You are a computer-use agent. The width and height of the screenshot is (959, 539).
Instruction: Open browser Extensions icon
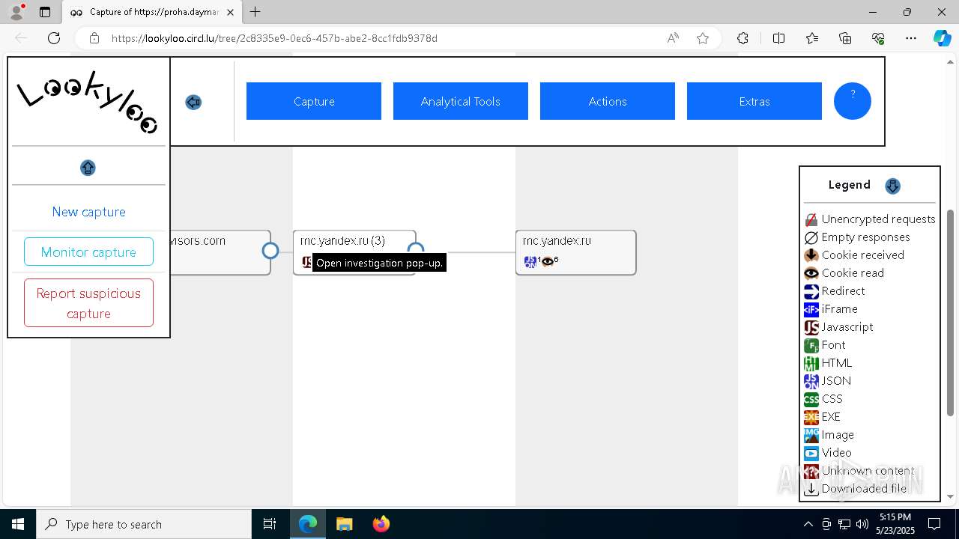click(x=742, y=38)
